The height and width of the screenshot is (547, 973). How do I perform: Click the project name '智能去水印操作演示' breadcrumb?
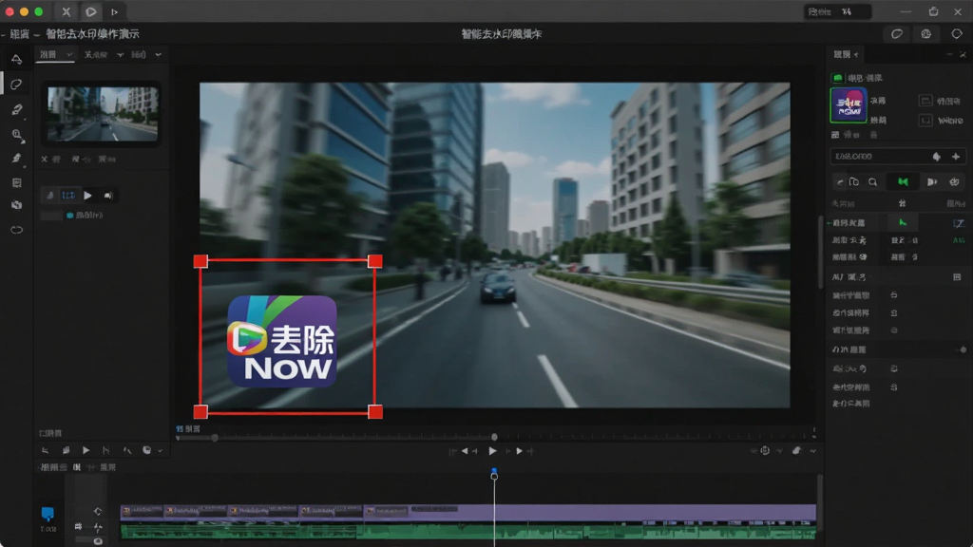[92, 34]
